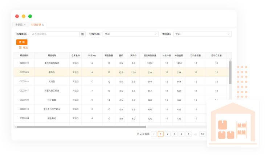Select product code 06000011
Viewport: 265px width, 155px height.
click(x=24, y=81)
